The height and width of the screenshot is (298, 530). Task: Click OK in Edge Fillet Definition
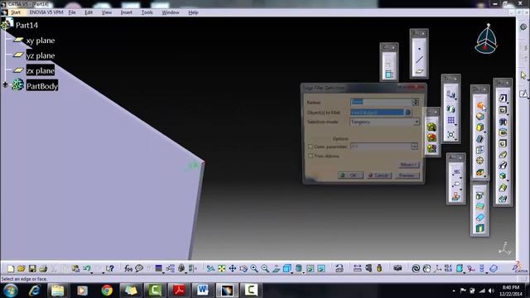350,175
